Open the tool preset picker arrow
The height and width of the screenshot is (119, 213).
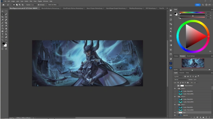coord(10,5)
